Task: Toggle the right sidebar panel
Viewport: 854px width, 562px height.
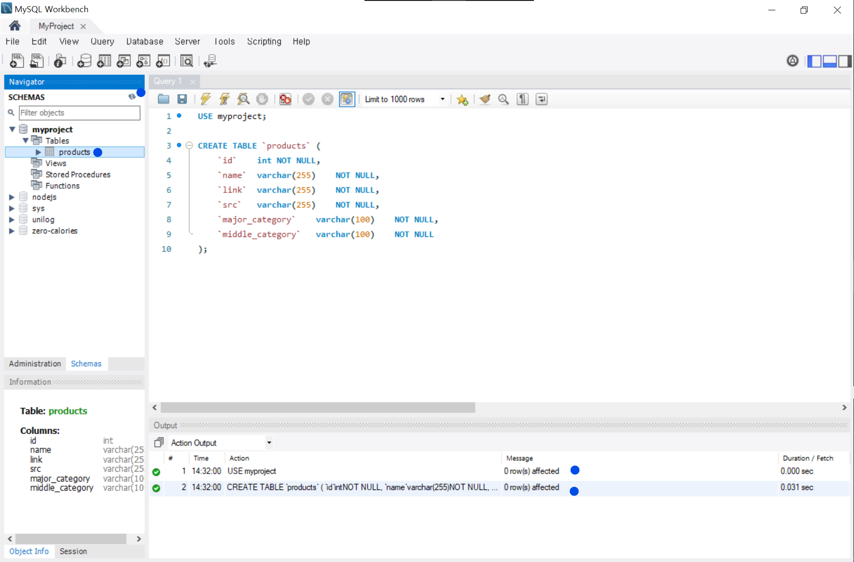Action: 845,61
